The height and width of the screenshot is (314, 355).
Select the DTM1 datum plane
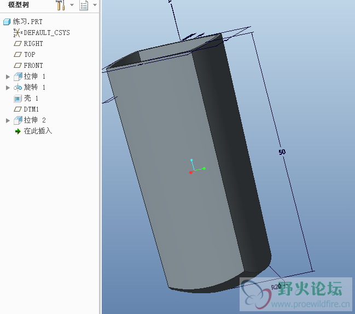31,109
